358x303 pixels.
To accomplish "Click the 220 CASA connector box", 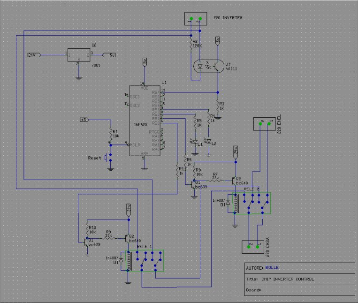I will pyautogui.click(x=253, y=247).
